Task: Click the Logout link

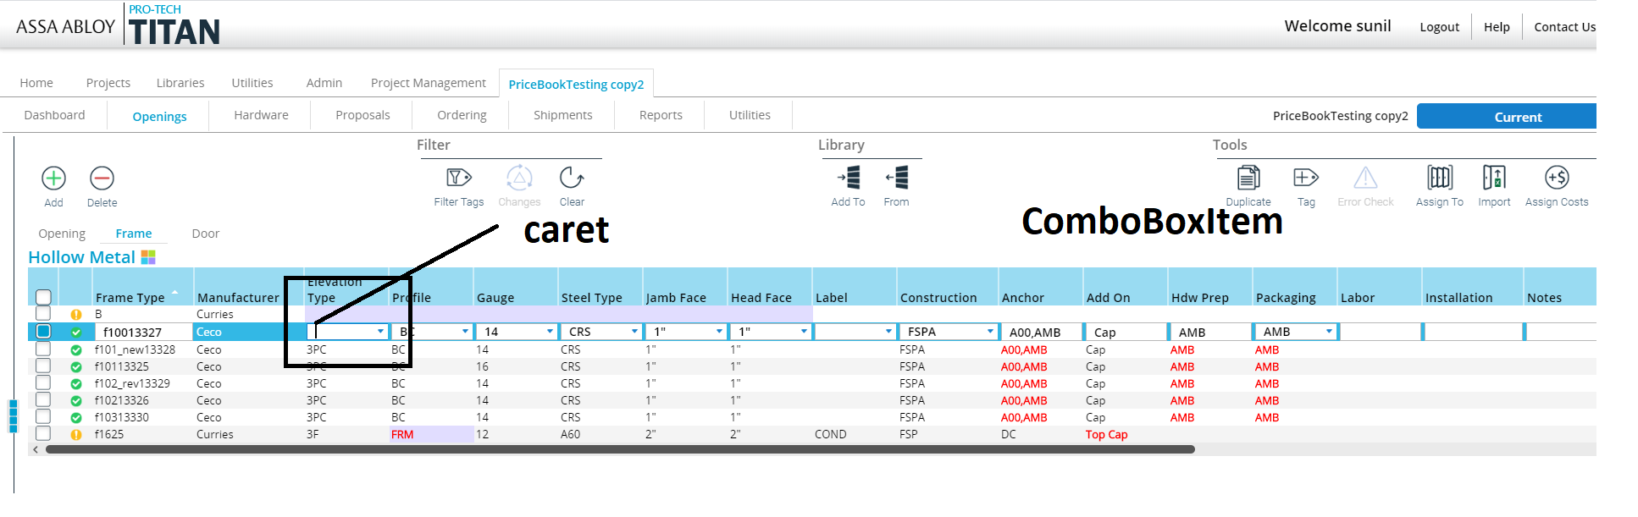Action: [x=1439, y=27]
